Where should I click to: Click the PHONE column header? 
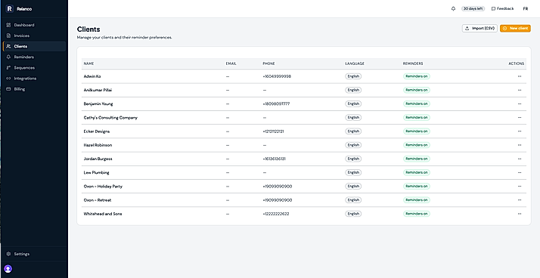point(269,63)
